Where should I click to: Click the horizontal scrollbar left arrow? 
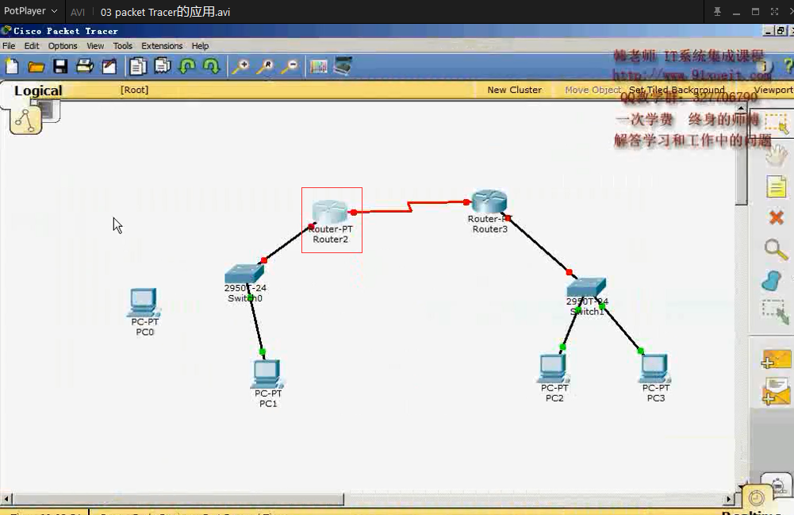coord(6,499)
